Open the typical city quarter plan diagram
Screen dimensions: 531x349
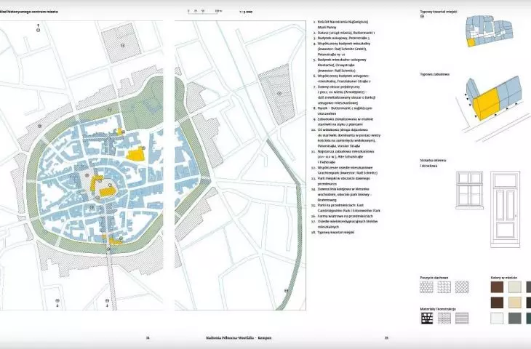(489, 31)
